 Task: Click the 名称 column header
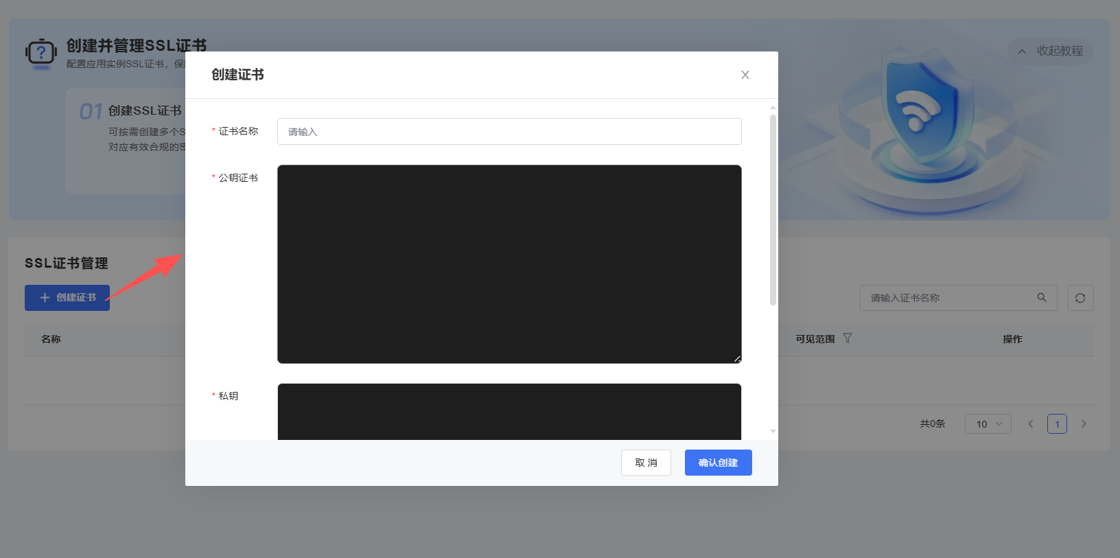[51, 339]
